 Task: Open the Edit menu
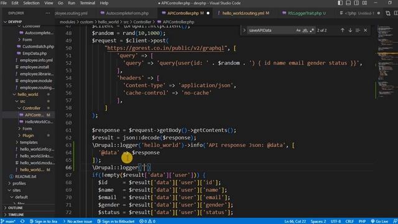pos(15,3)
